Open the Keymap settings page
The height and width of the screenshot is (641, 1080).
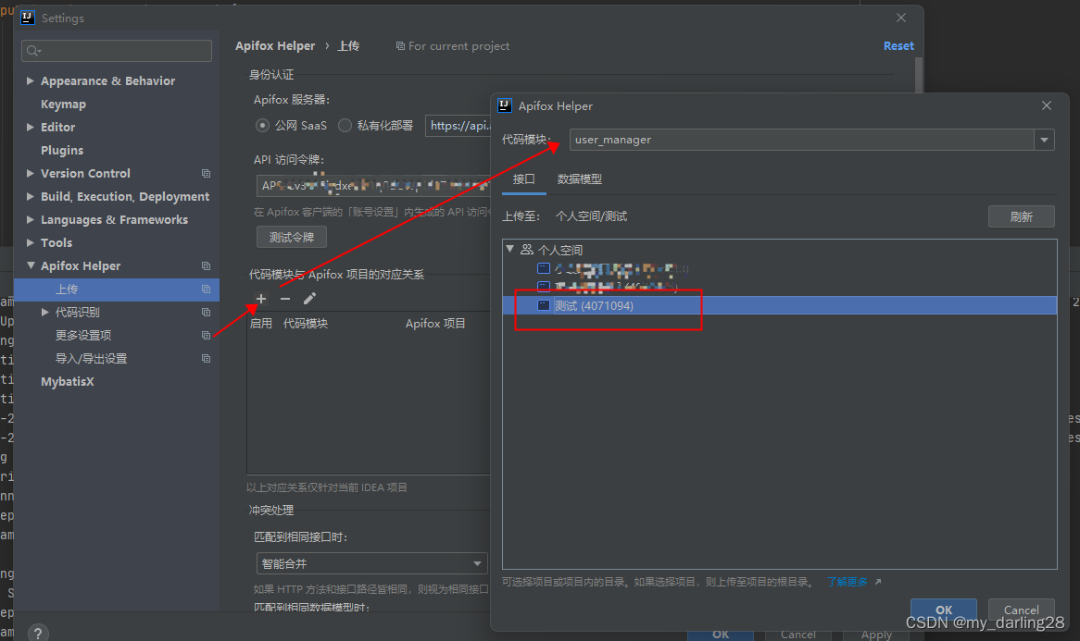click(63, 104)
